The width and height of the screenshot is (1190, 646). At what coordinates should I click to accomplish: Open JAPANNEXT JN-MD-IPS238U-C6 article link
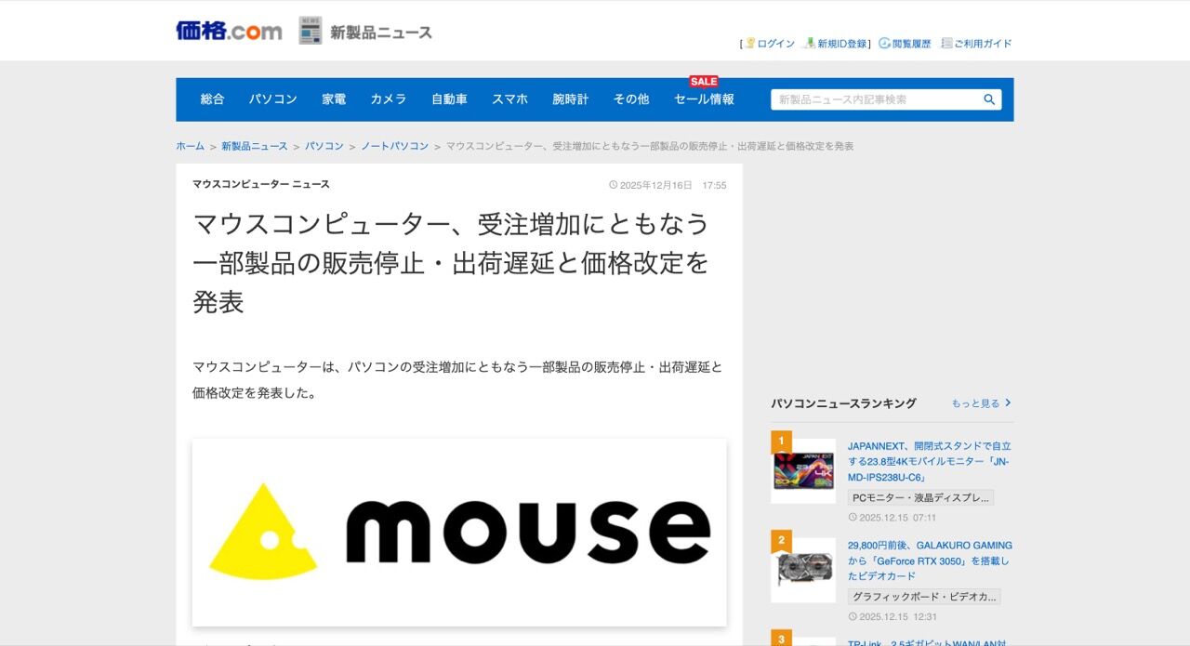click(x=930, y=462)
